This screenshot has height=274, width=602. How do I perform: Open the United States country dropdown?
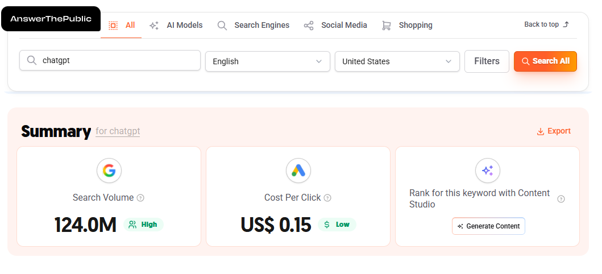pos(397,61)
